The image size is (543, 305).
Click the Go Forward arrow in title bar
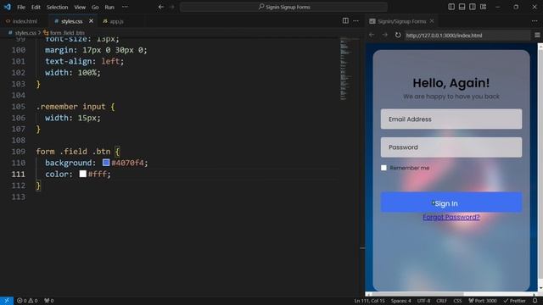pos(172,7)
